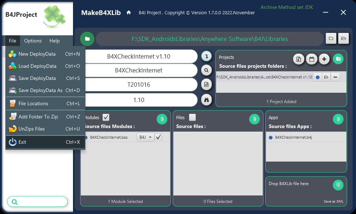This screenshot has height=214, width=356.
Task: Click the binoculars button beside 1.10 field
Action: [206, 100]
